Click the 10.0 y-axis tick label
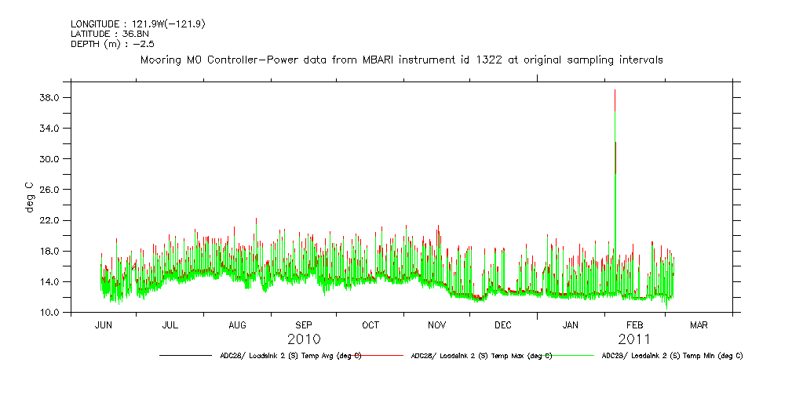The width and height of the screenshot is (792, 395). 50,313
